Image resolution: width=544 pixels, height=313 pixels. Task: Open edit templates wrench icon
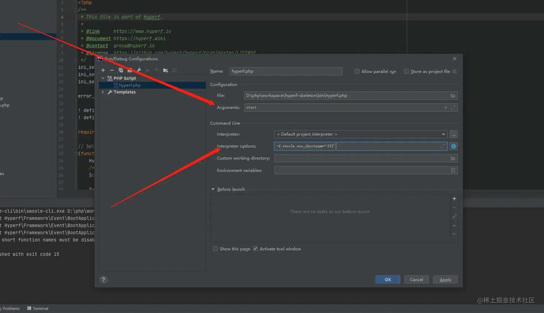[139, 70]
